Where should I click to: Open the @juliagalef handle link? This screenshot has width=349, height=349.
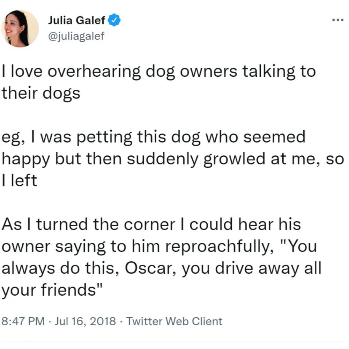[76, 36]
